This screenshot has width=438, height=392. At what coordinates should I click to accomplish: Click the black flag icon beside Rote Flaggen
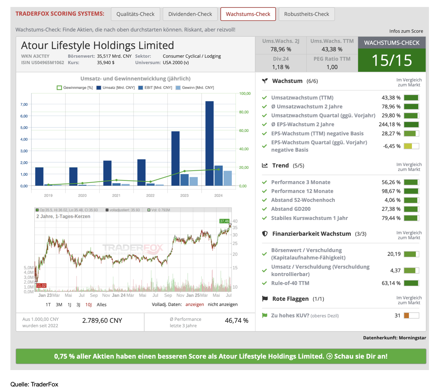click(265, 299)
